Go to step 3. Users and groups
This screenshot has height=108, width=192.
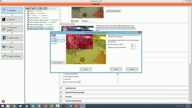(12, 29)
